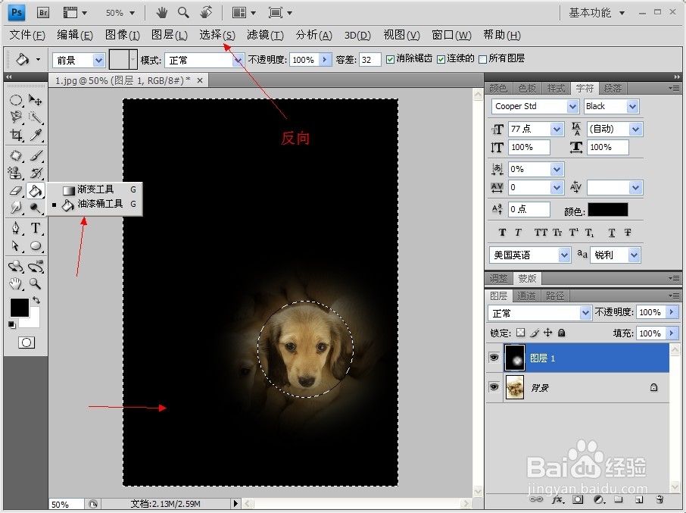Toggle lock all for layer
686x513 pixels.
pos(562,333)
